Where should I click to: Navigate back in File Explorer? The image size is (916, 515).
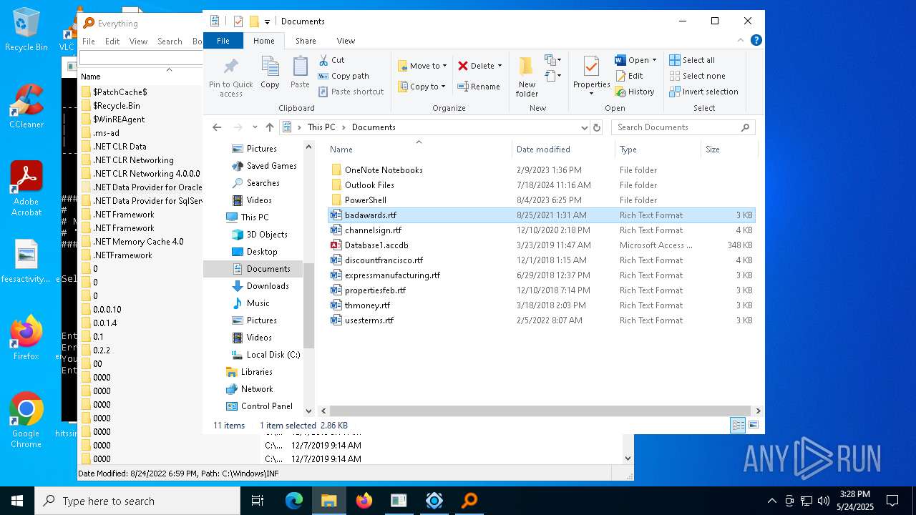tap(217, 127)
